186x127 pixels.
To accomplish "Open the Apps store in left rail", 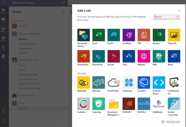I will [x=3, y=111].
